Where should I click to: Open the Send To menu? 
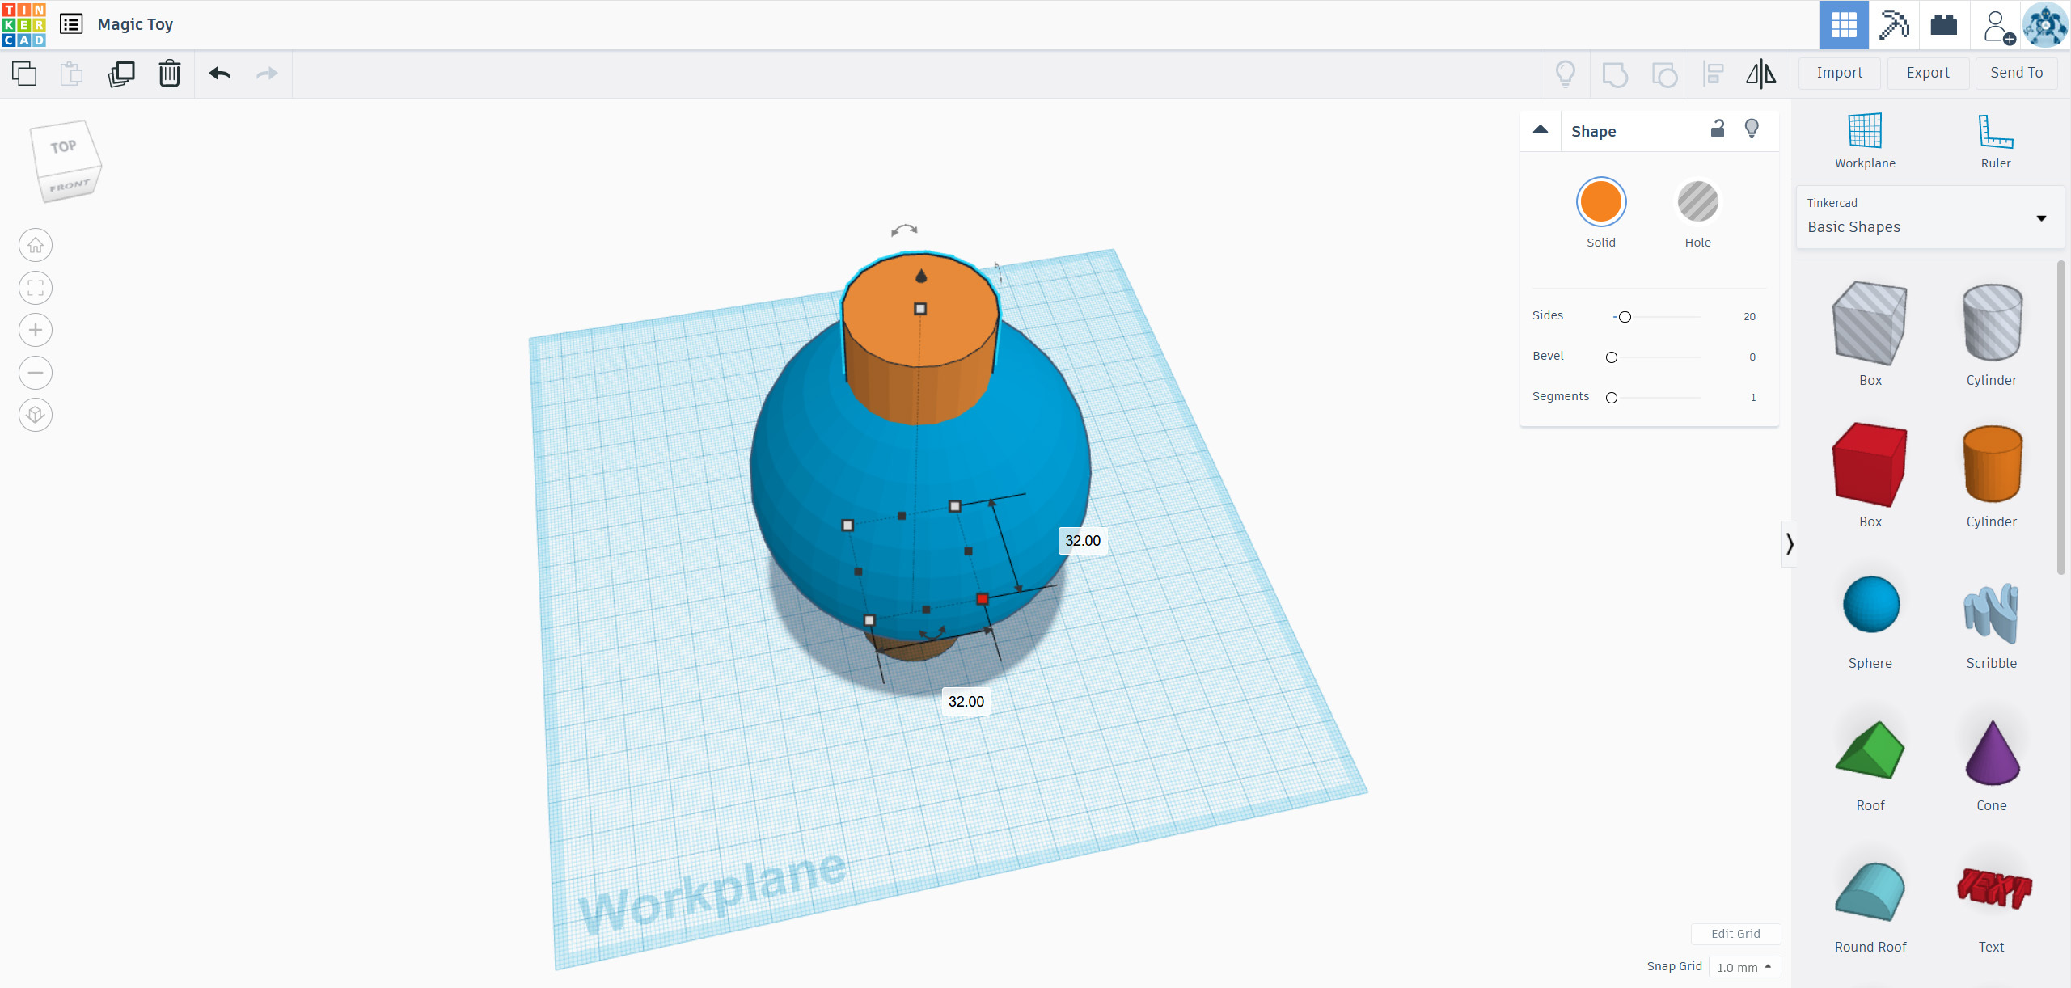point(2016,73)
